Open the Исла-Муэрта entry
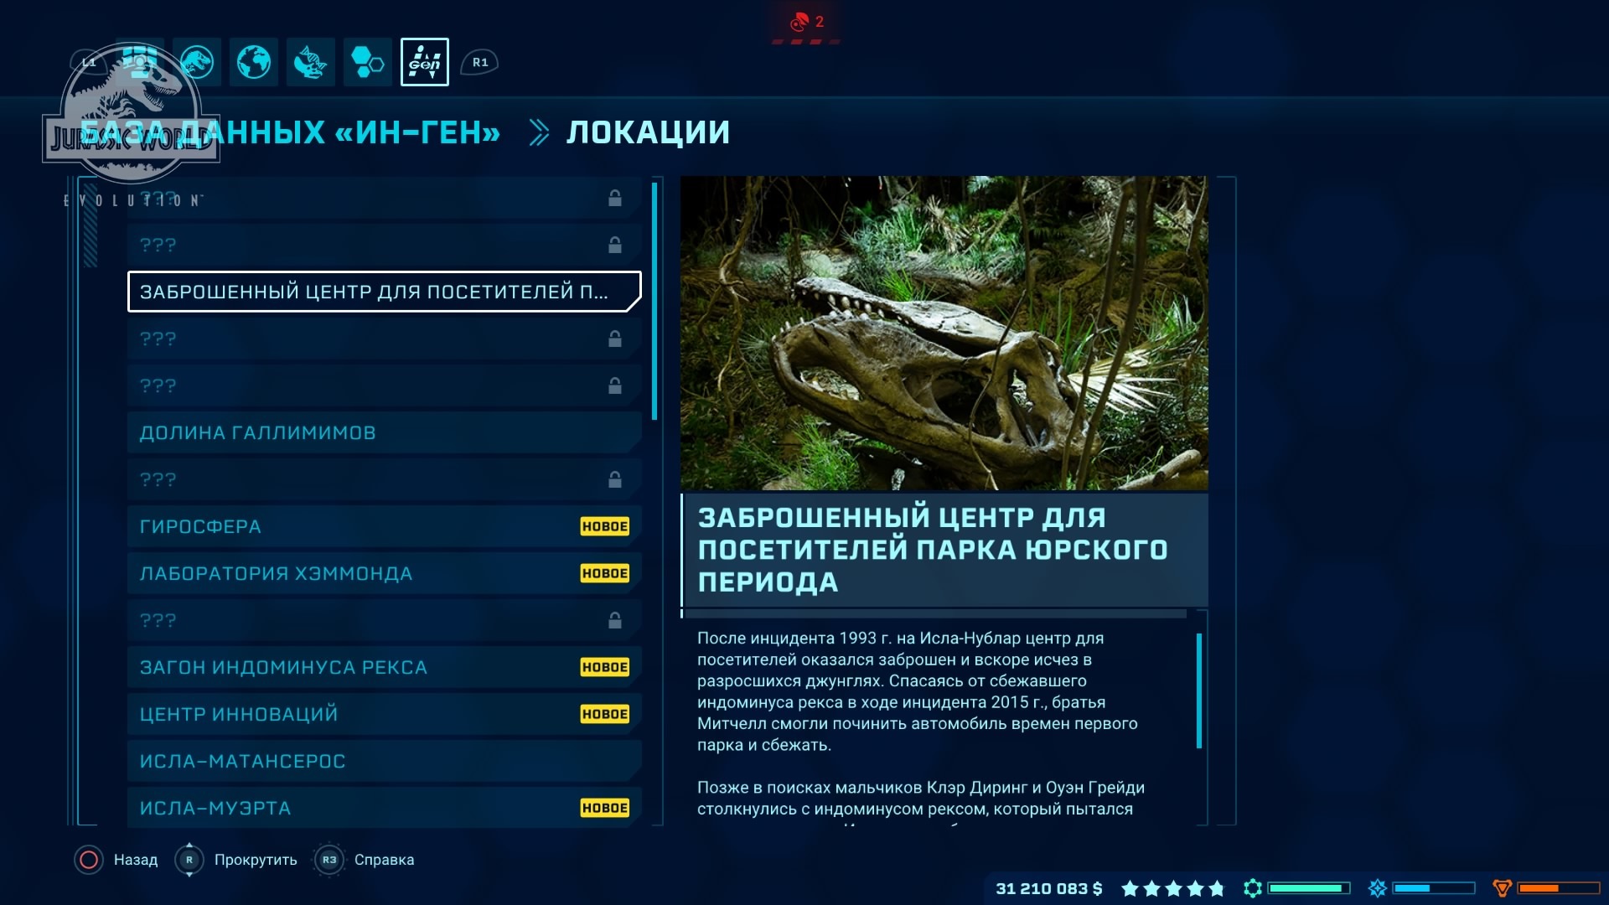This screenshot has width=1609, height=905. click(385, 808)
